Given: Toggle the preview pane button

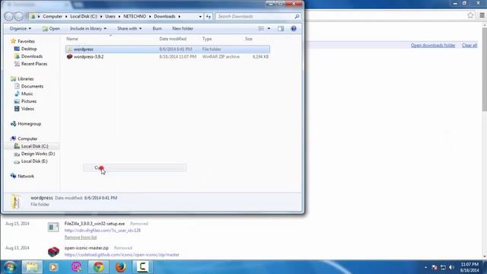Looking at the screenshot, I should click(281, 29).
